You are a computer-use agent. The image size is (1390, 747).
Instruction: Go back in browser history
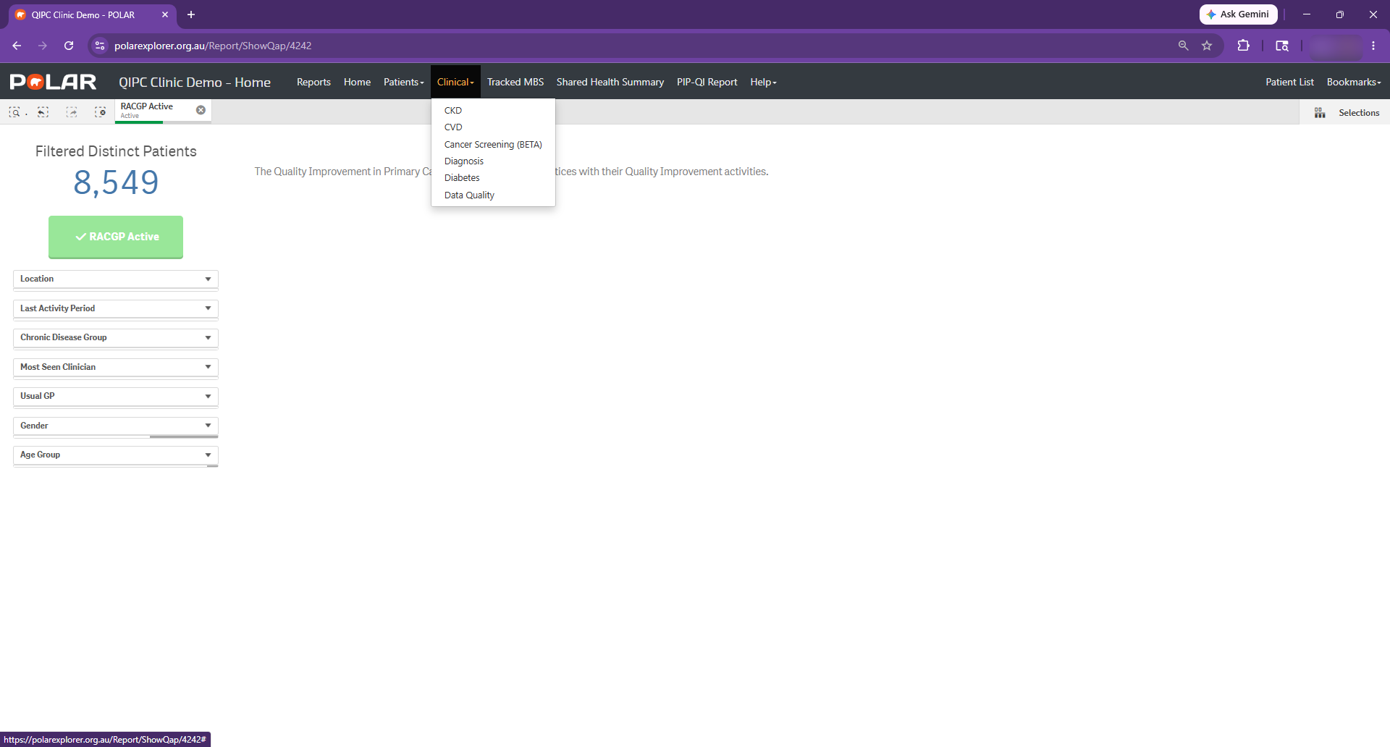pyautogui.click(x=17, y=46)
